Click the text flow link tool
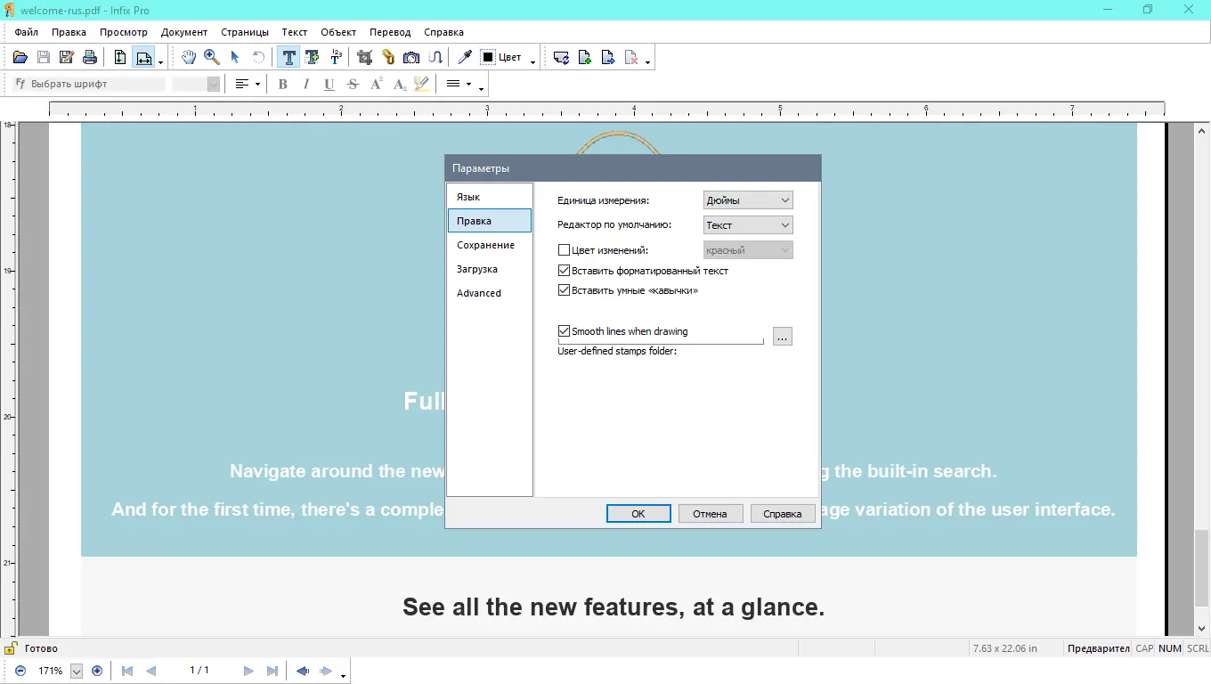1211x684 pixels. 435,58
